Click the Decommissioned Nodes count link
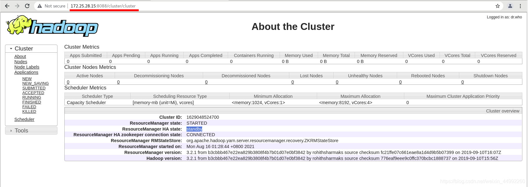Viewport: 528px width, 187px height. [206, 82]
